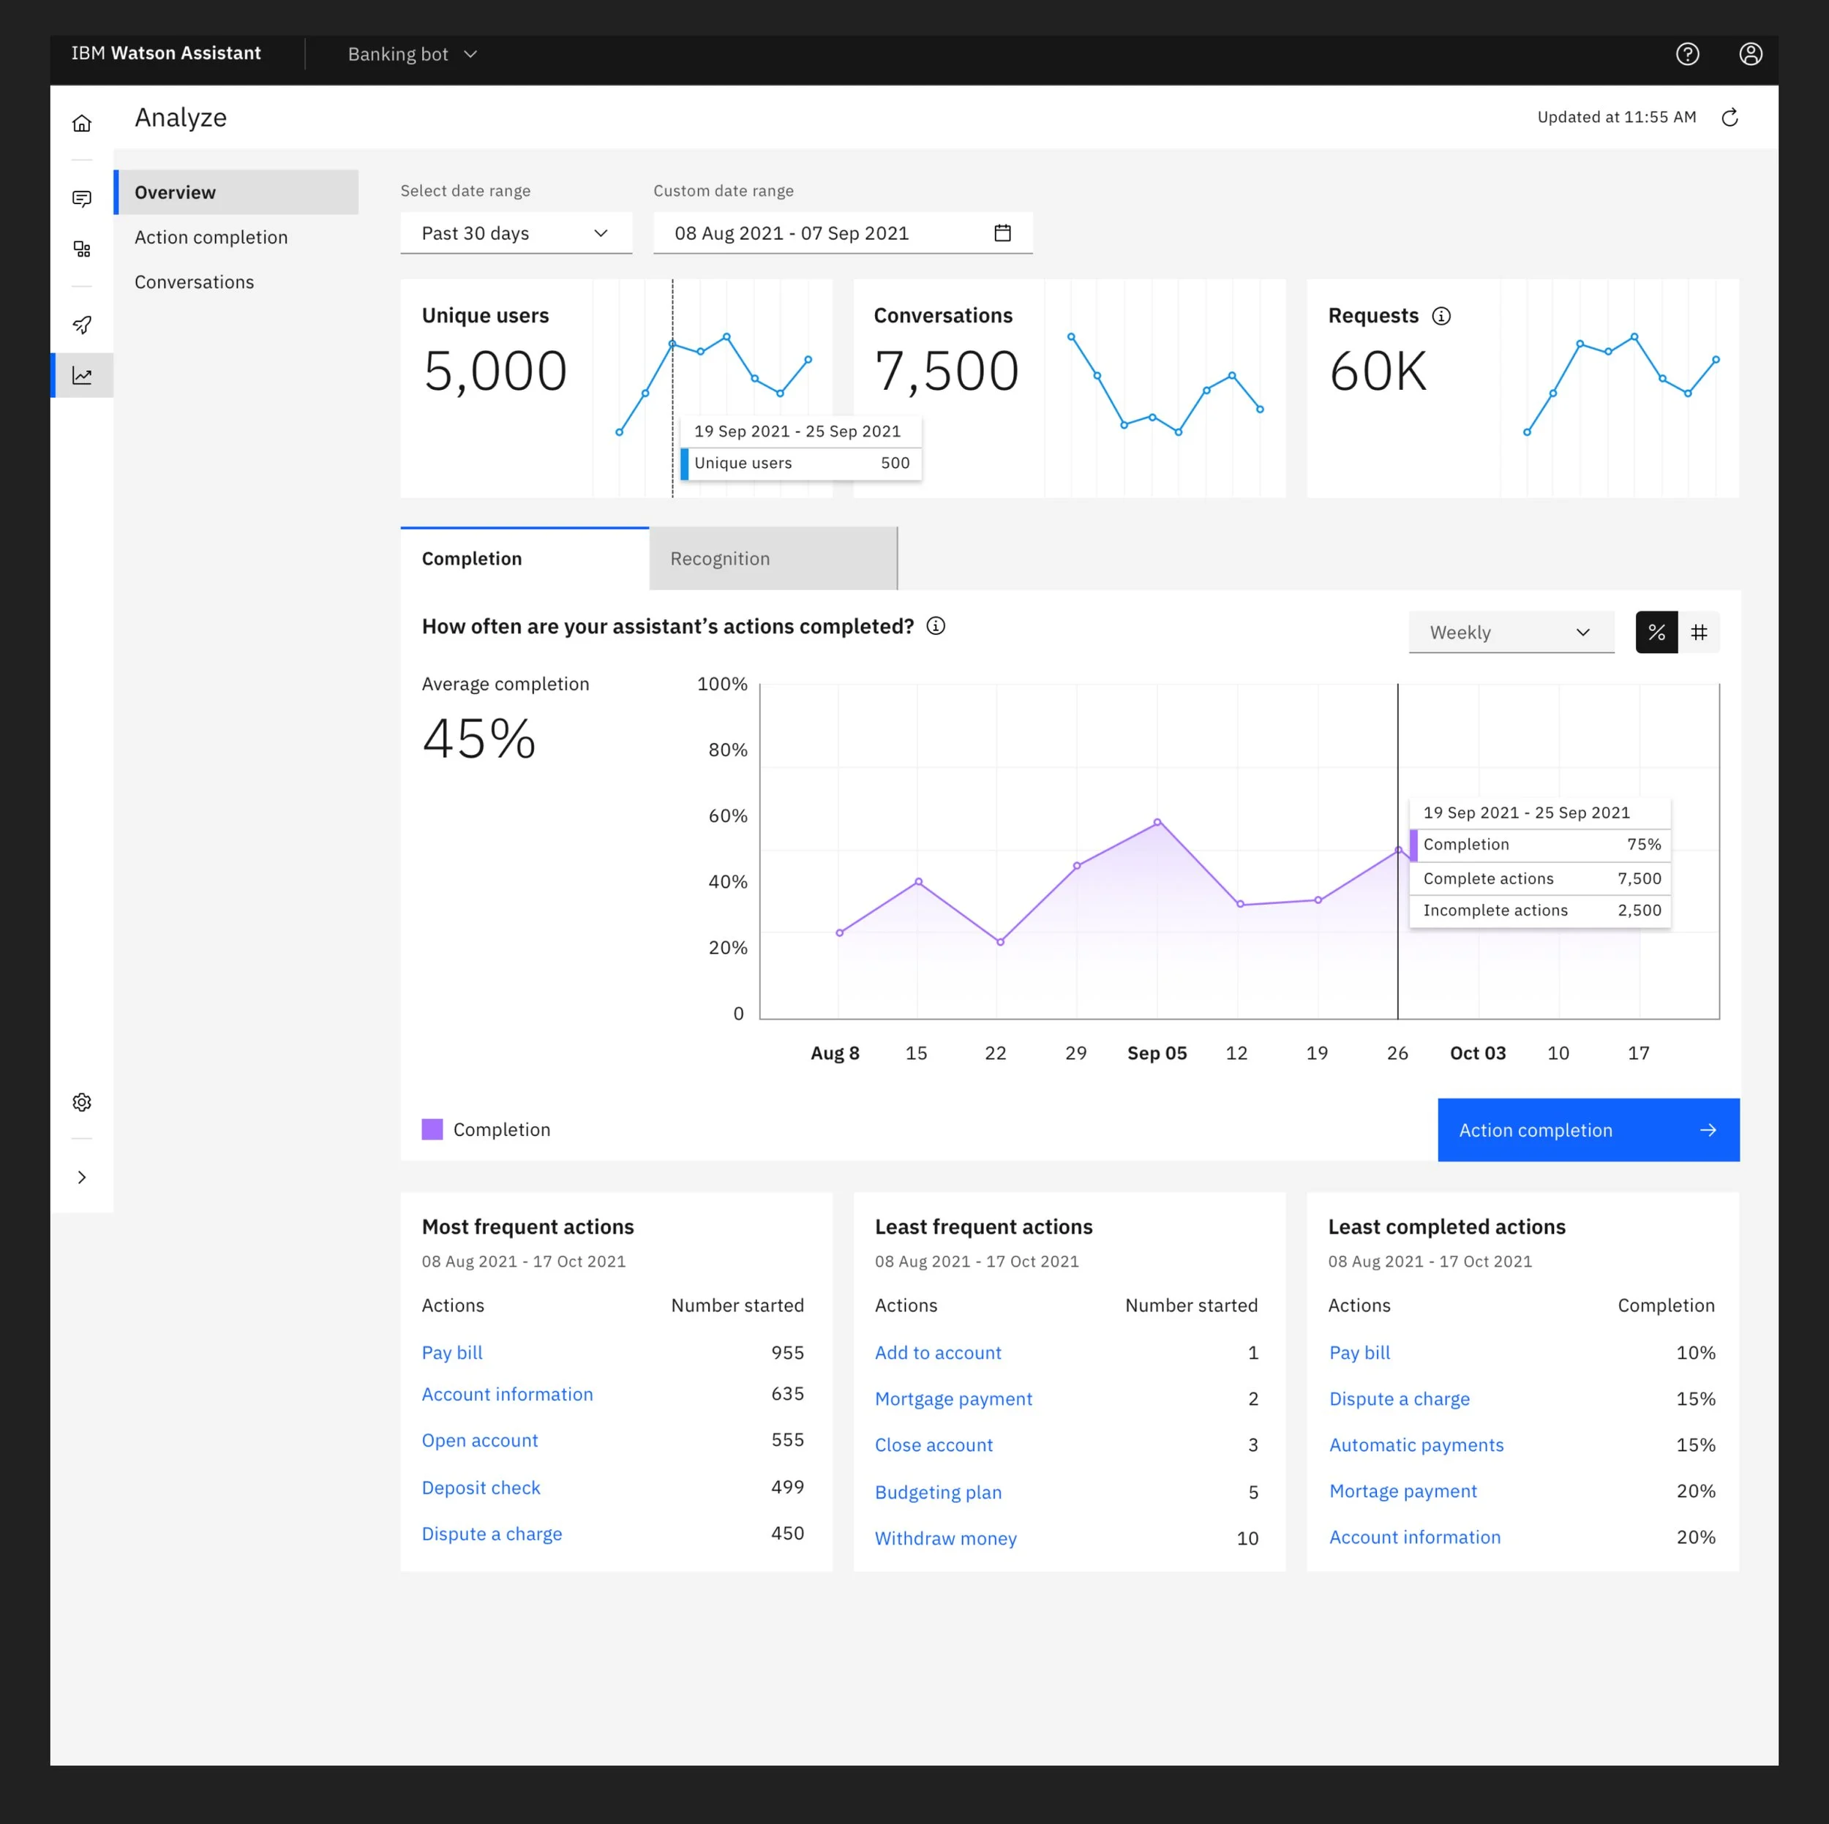The height and width of the screenshot is (1824, 1829).
Task: Open the publish rocket icon
Action: click(x=83, y=325)
